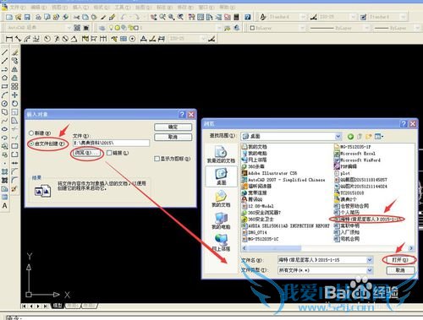
Task: Open QuickCalc calculator icon
Action: pos(236,17)
